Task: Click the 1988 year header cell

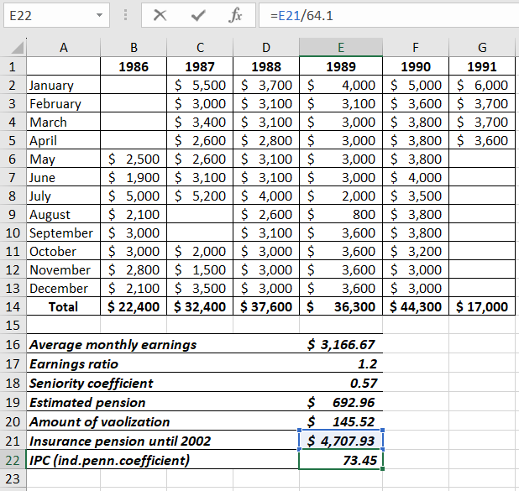Action: point(266,67)
